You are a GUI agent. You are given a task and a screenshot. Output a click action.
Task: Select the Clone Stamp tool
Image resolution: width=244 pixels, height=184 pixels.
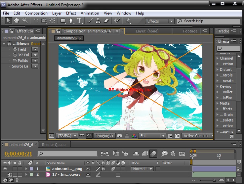[x=98, y=21]
